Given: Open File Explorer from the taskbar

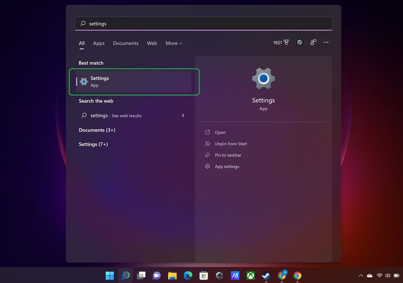Looking at the screenshot, I should tap(172, 276).
